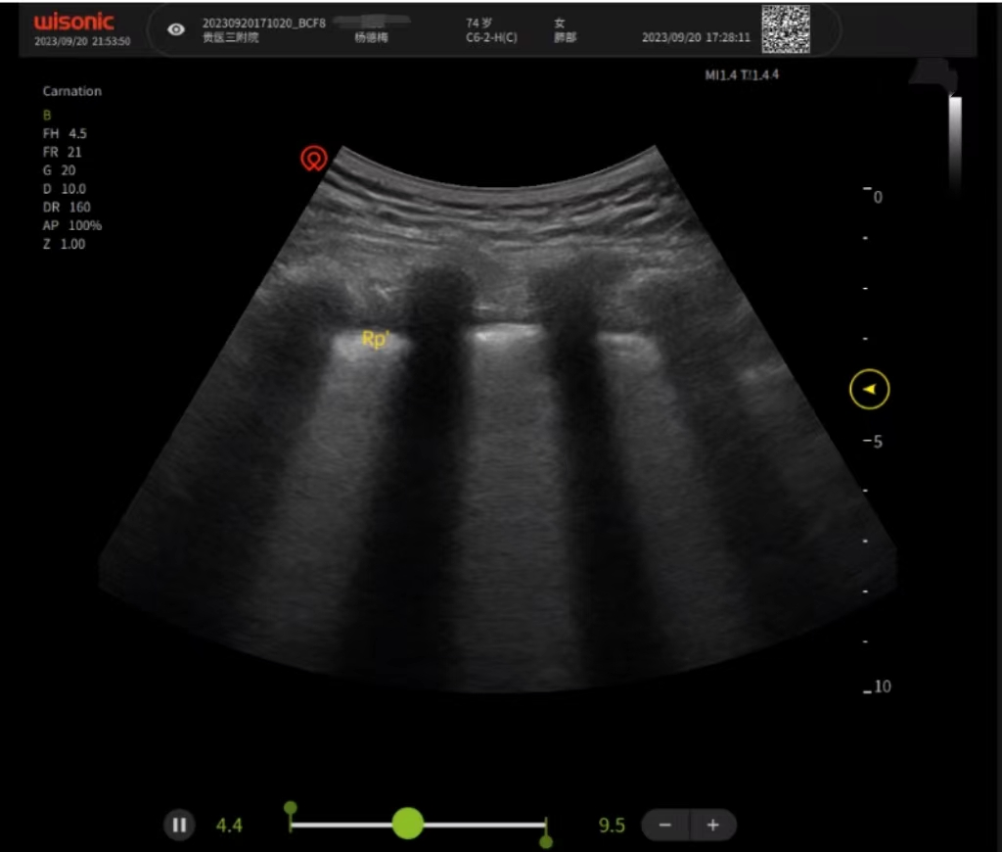Click the plus speed button

713,825
